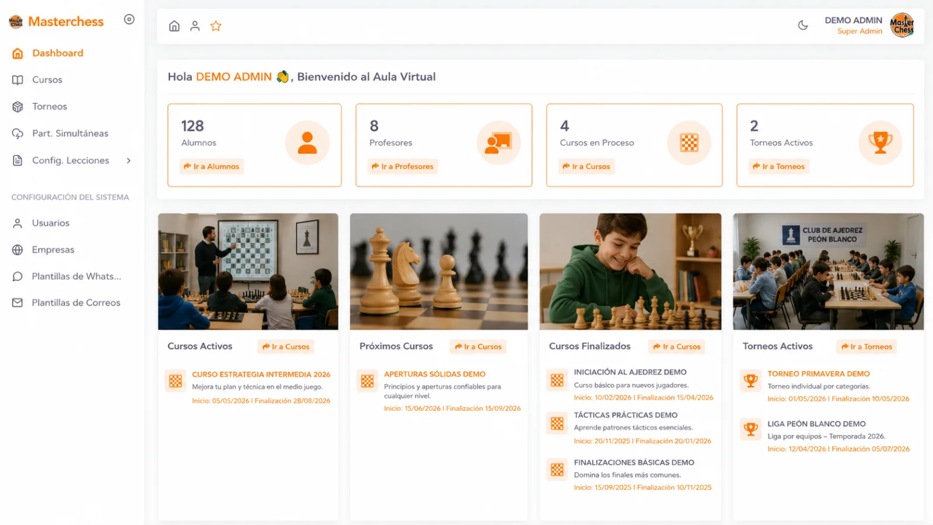Click the Torneo Primavera trophy icon

pyautogui.click(x=750, y=381)
